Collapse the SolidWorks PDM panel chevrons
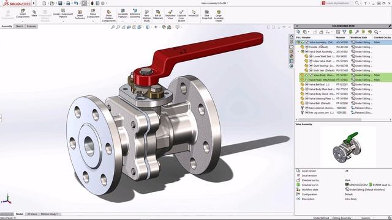Image resolution: width=392 pixels, height=220 pixels. coord(297,26)
